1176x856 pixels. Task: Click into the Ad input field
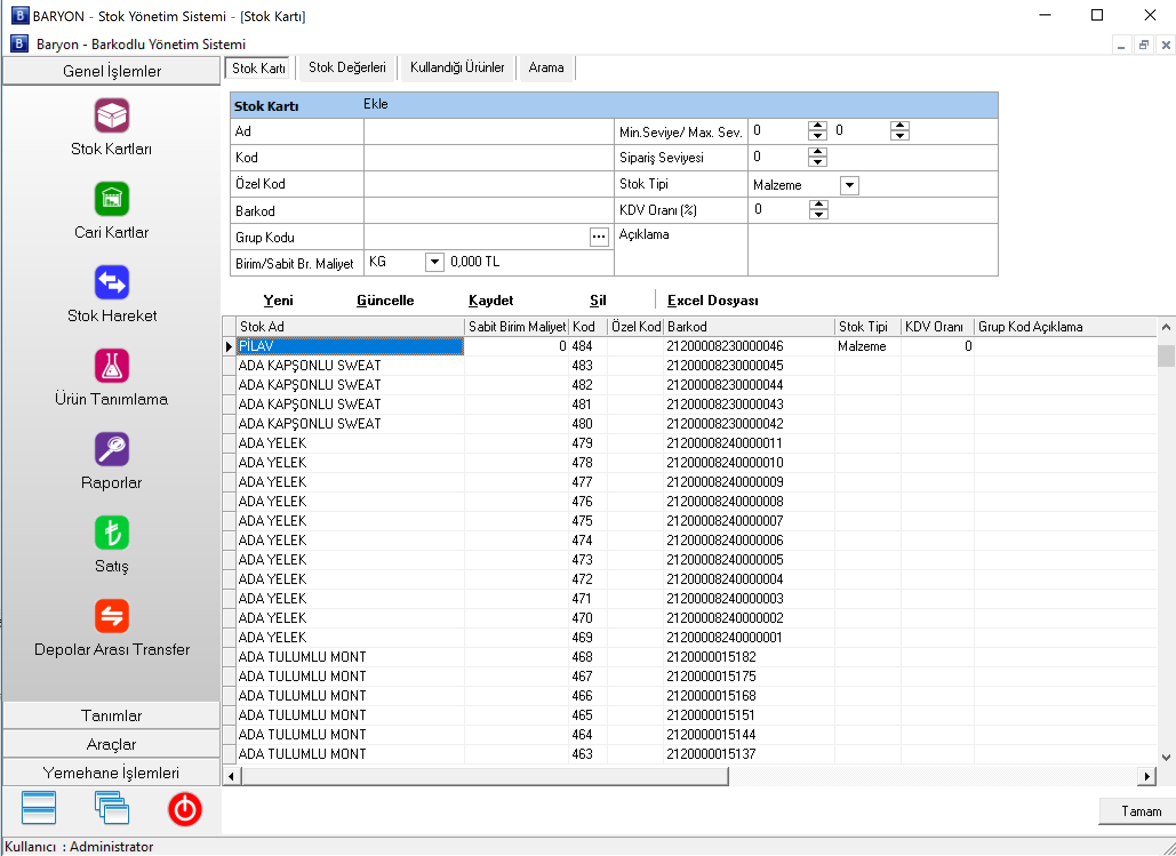click(489, 131)
